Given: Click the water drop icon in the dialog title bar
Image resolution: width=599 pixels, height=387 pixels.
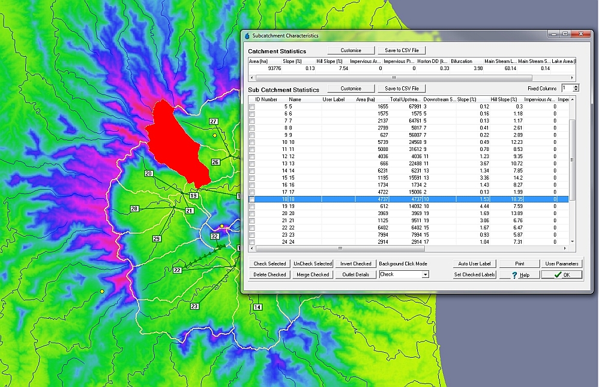Looking at the screenshot, I should pos(247,36).
